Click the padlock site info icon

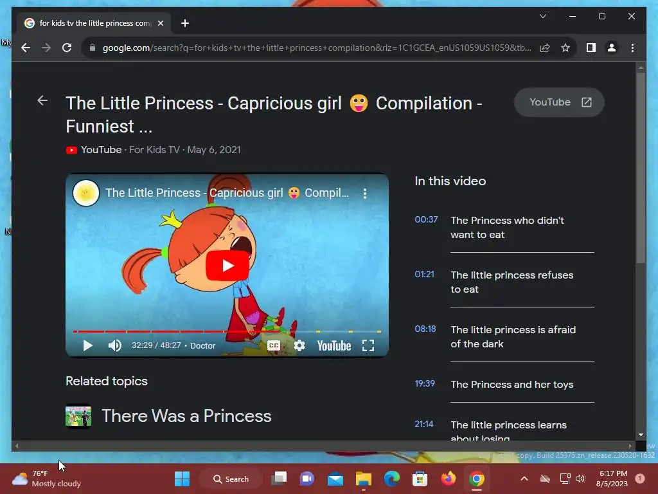click(x=93, y=48)
